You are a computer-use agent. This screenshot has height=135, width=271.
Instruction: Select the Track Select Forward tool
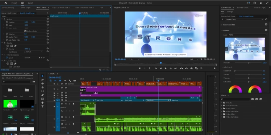point(42,80)
